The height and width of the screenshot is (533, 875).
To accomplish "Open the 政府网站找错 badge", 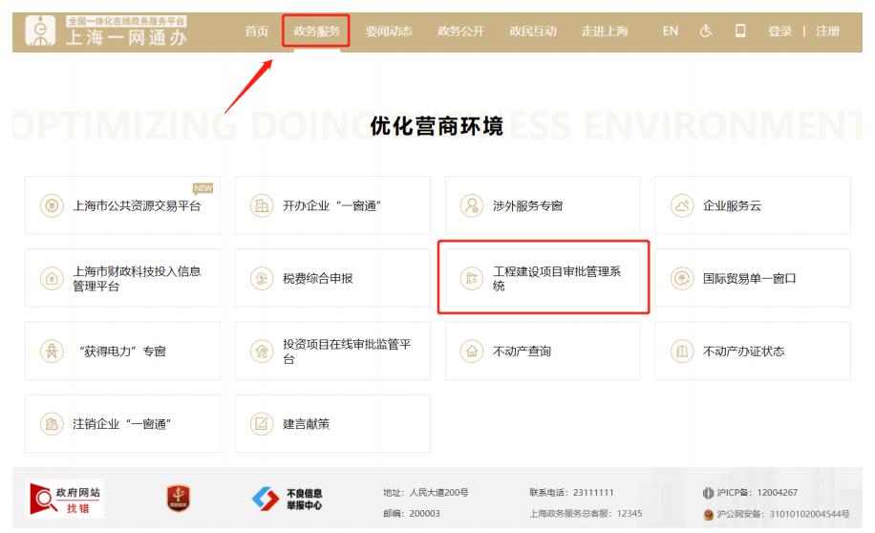I will (x=65, y=499).
